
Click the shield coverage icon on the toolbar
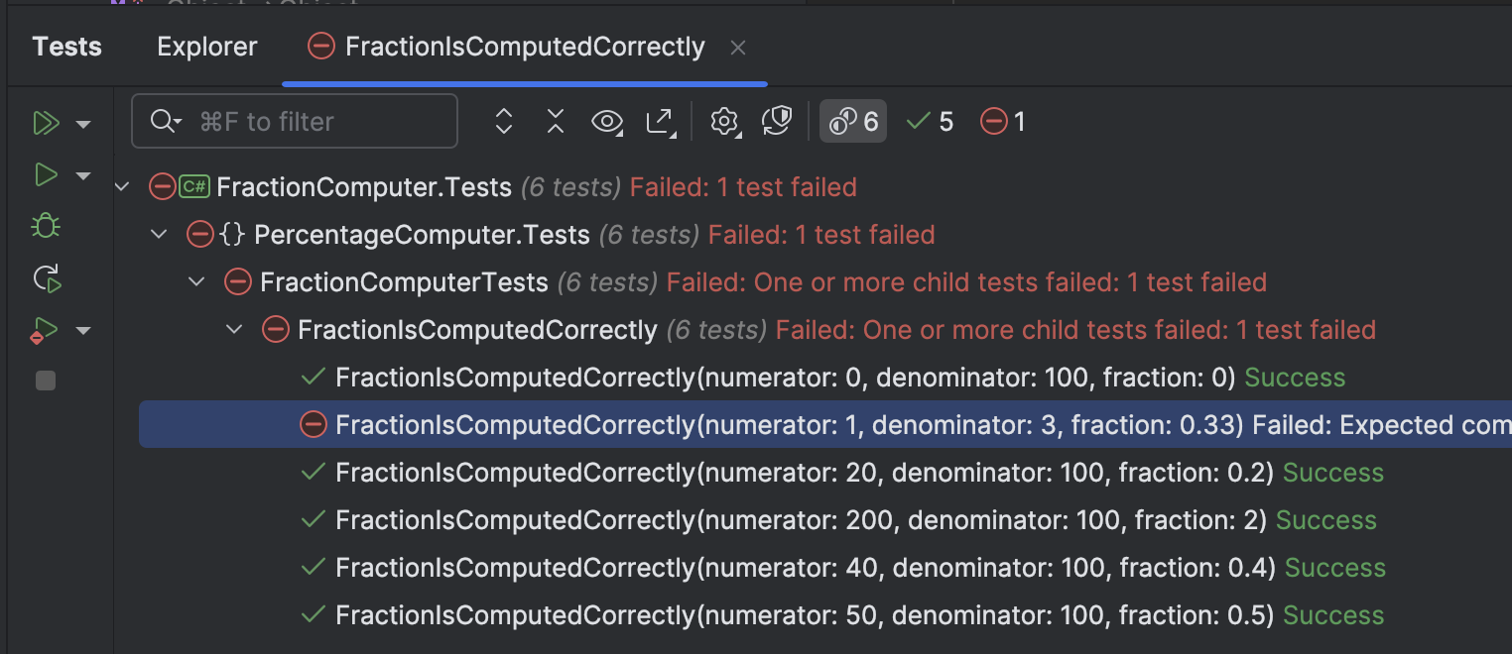[x=778, y=120]
